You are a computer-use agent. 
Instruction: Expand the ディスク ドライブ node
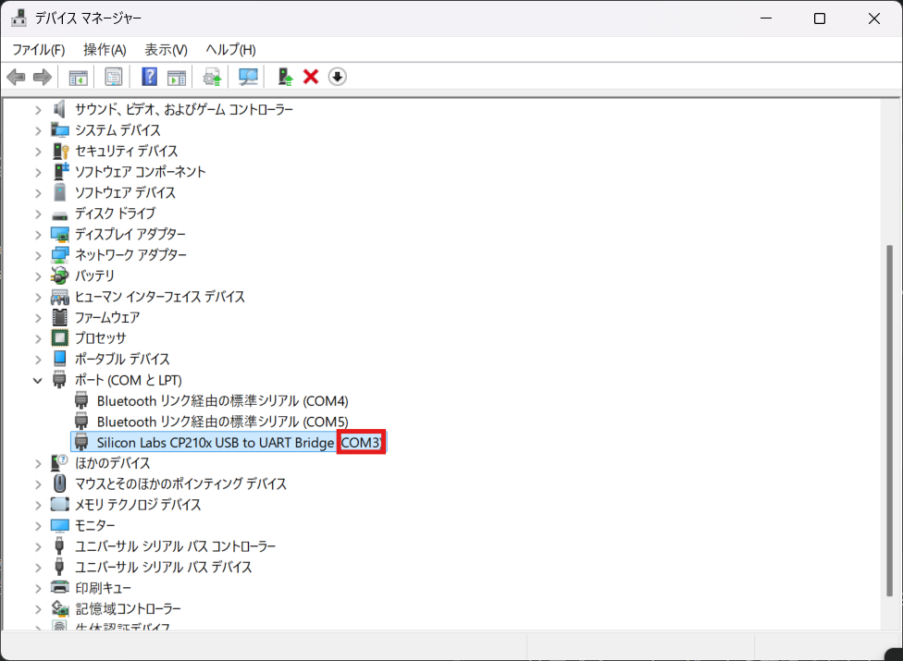click(x=38, y=214)
